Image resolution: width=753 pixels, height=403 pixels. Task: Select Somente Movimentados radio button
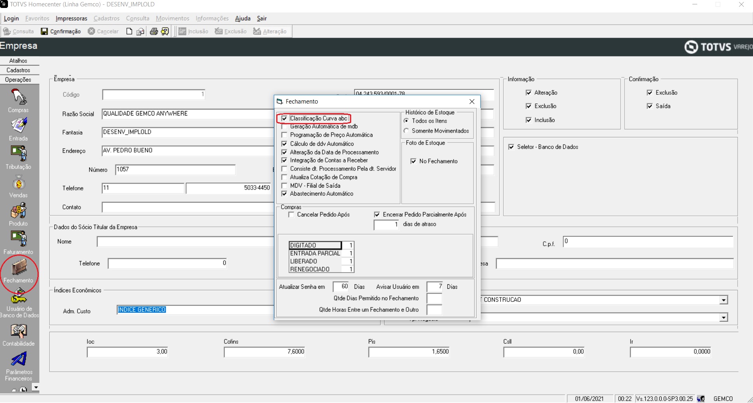(x=406, y=131)
